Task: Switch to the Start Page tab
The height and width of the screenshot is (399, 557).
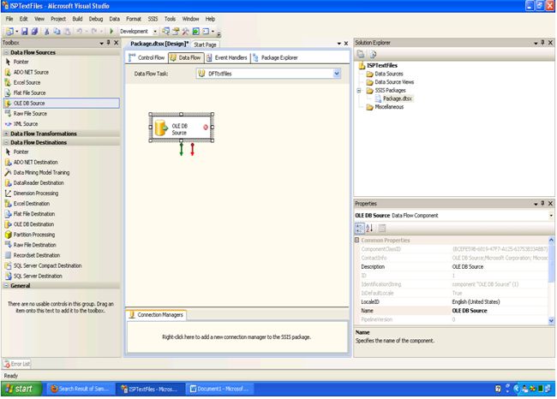Action: pyautogui.click(x=205, y=45)
